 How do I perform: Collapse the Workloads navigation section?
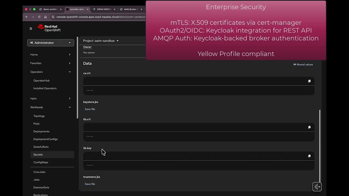coord(50,107)
